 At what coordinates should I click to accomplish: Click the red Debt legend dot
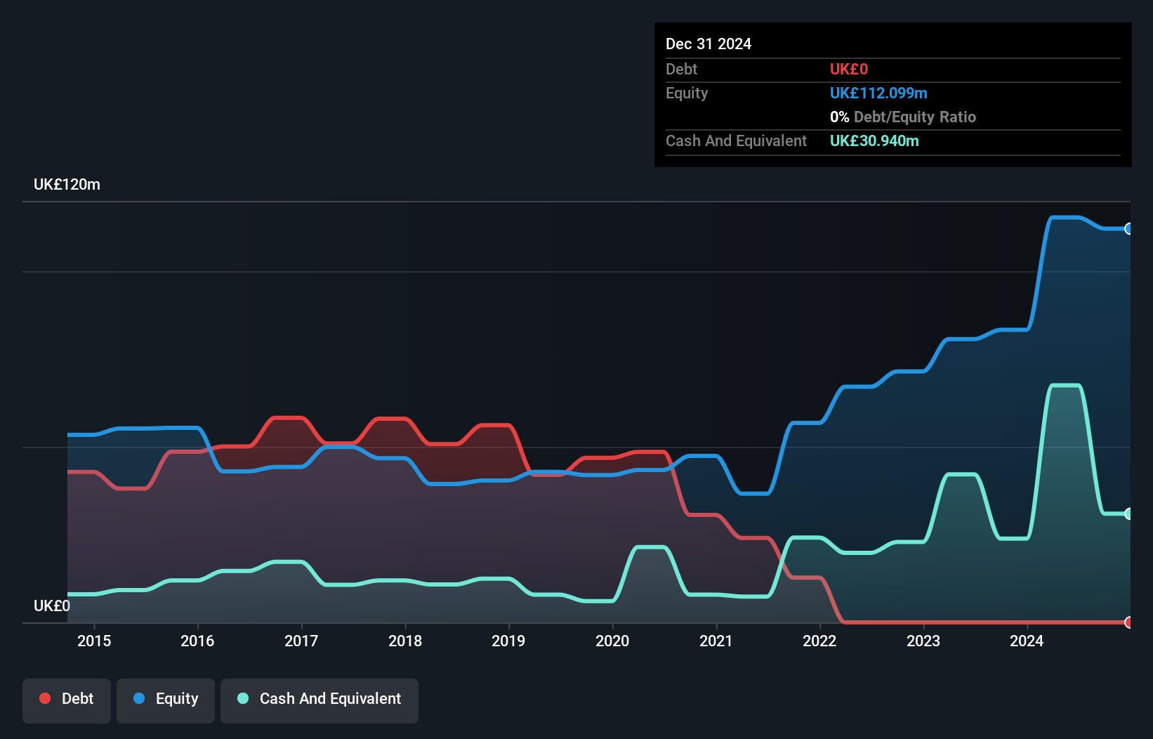[x=45, y=698]
